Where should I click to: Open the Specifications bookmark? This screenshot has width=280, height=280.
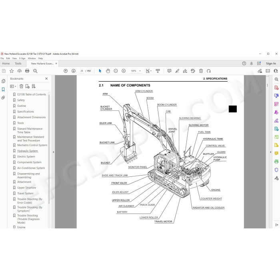tap(26, 112)
